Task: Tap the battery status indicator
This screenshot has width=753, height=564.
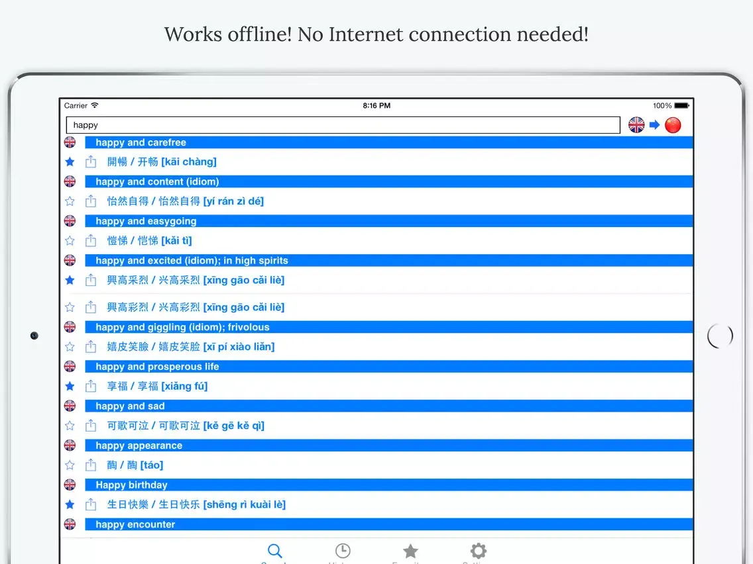Action: (x=682, y=105)
